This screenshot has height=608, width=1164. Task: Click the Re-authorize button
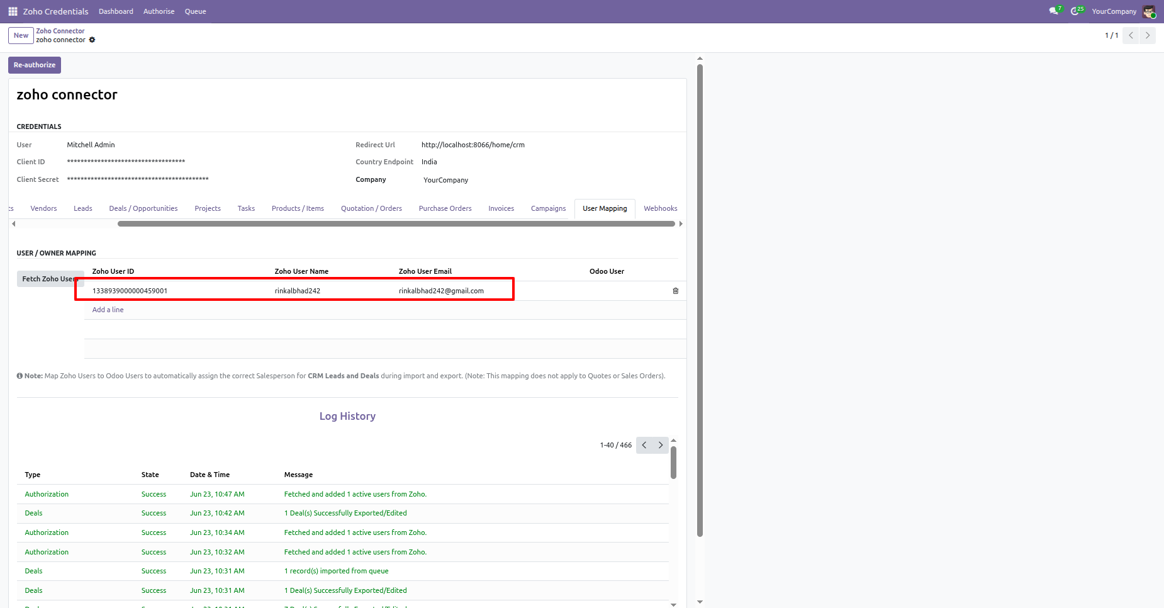[35, 65]
